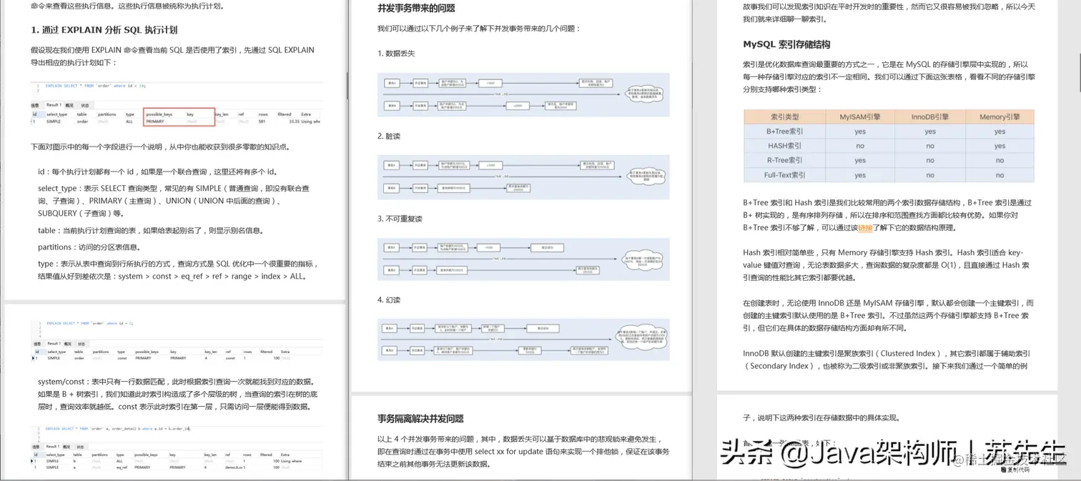
Task: Select the HASH索引 row label
Action: 784,146
